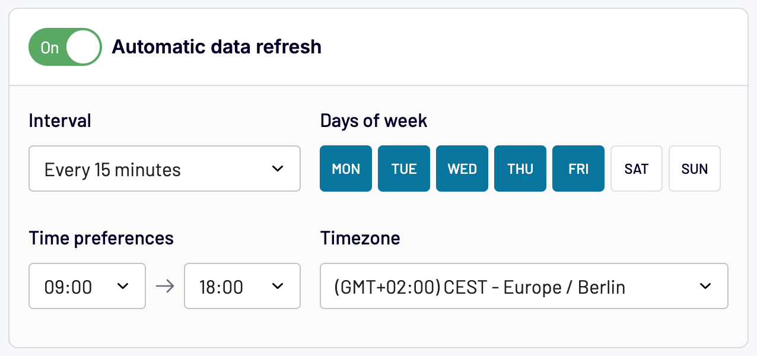Deselect MON in Days of week
757x356 pixels.
[x=346, y=169]
